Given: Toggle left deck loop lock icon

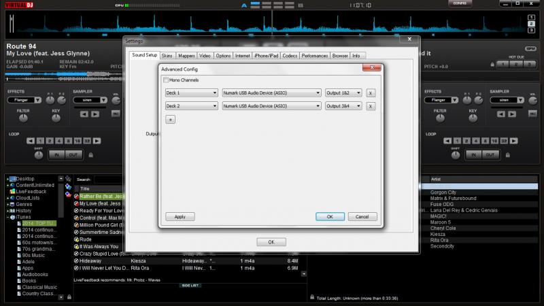Looking at the screenshot, I should tap(91, 155).
